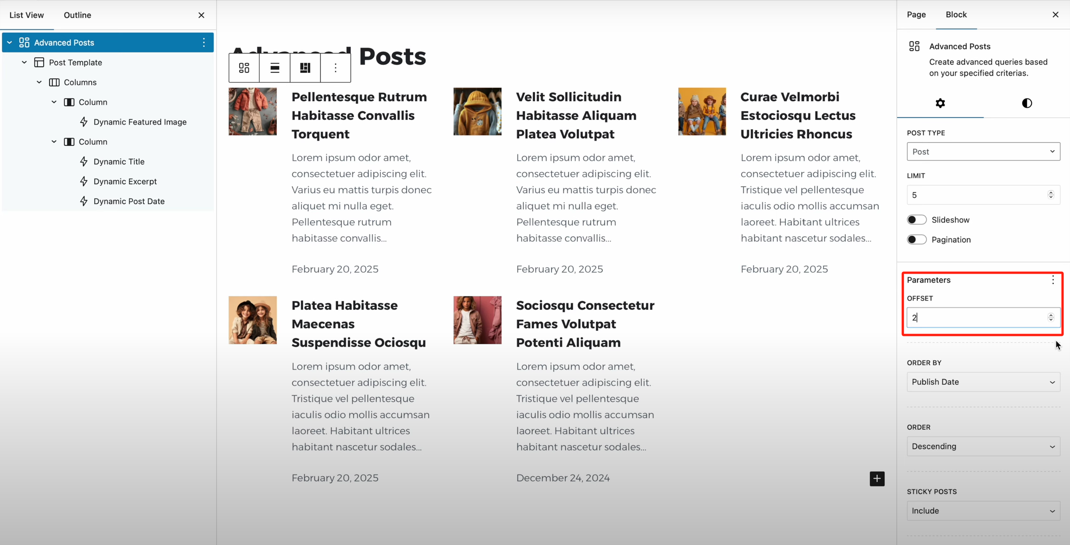Open the settings gear tab in sidebar

point(940,103)
